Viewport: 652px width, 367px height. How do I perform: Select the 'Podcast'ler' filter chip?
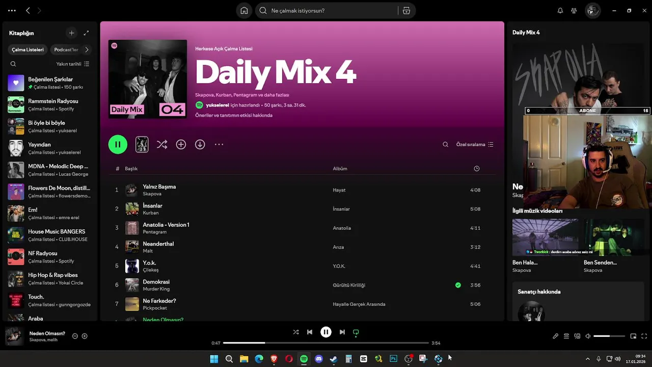coord(66,49)
